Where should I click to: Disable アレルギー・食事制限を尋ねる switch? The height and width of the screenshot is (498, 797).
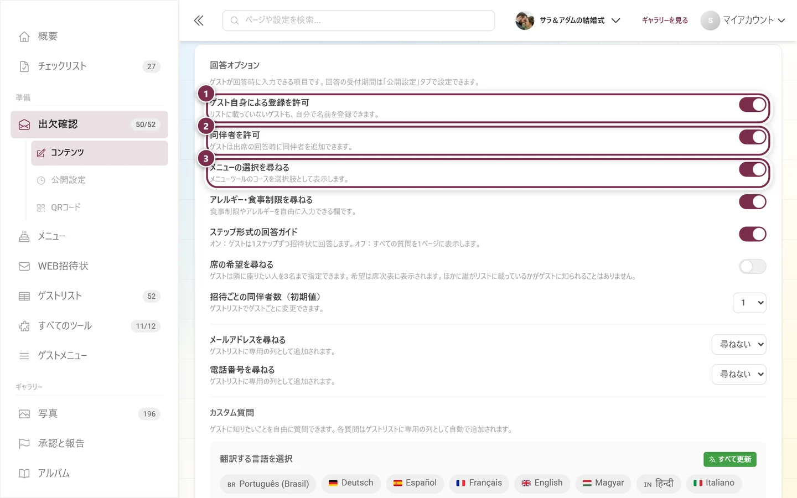(753, 201)
